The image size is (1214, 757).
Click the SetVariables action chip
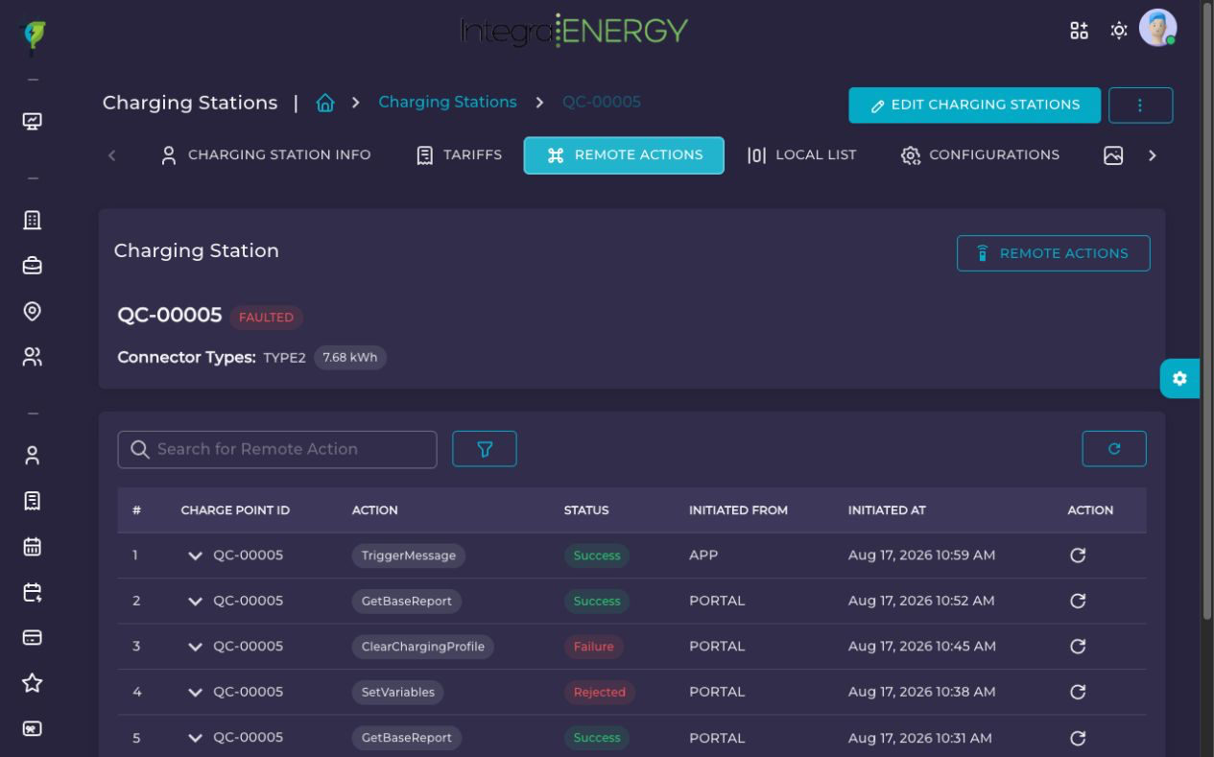[x=397, y=692]
